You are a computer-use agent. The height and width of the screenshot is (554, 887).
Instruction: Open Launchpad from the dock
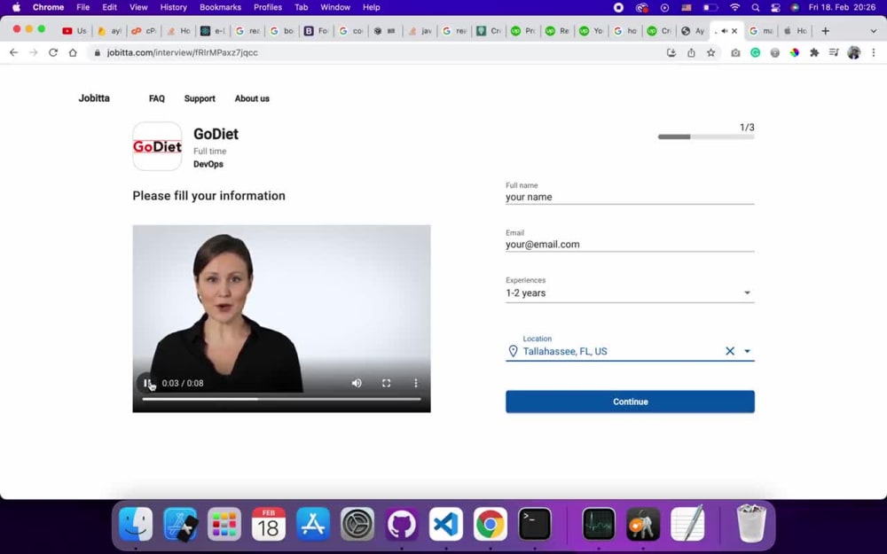pos(224,524)
